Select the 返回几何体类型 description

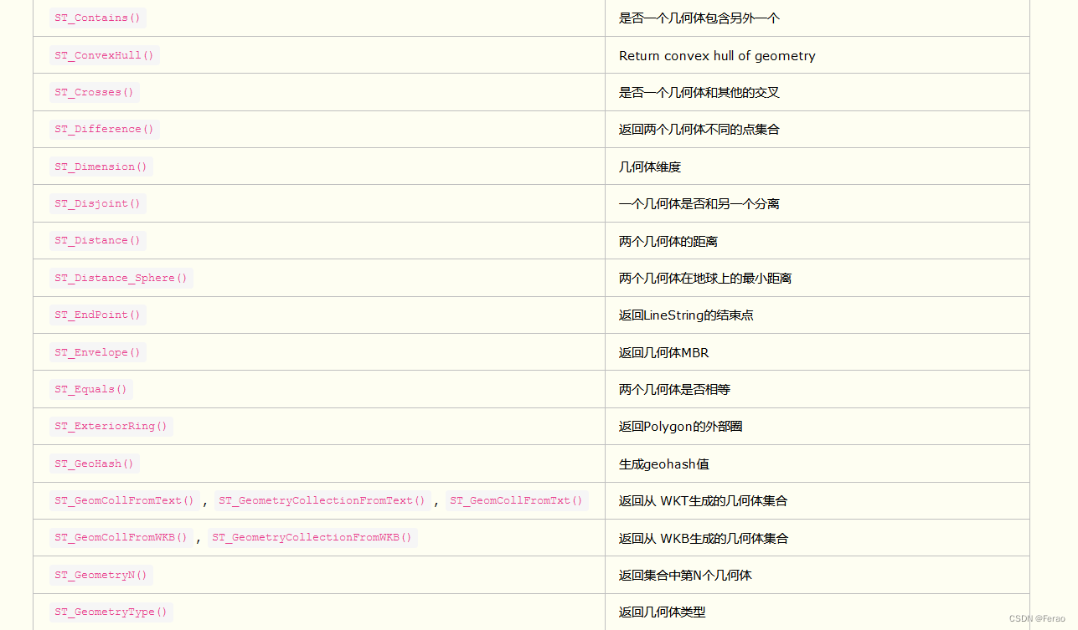[x=663, y=612]
